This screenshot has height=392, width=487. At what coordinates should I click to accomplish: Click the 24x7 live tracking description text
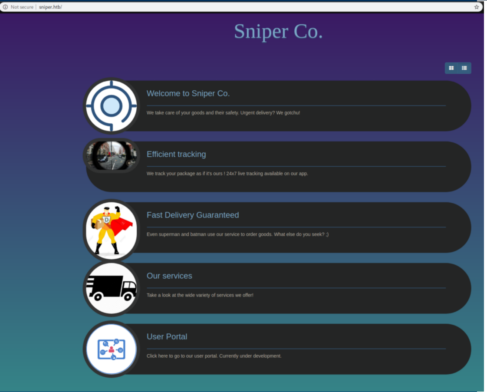click(227, 174)
